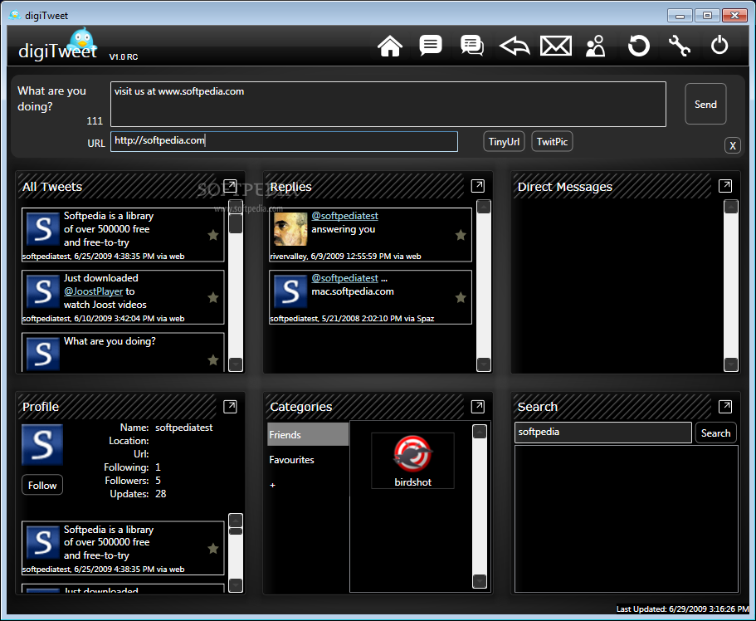This screenshot has width=756, height=621.
Task: Click Profile tweets scrollbar up arrow
Action: pyautogui.click(x=236, y=521)
